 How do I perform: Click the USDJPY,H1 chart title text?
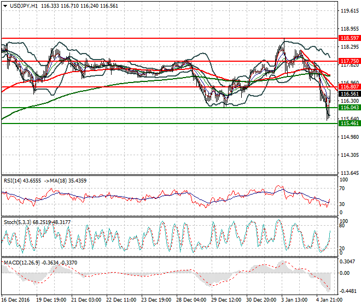24,6
